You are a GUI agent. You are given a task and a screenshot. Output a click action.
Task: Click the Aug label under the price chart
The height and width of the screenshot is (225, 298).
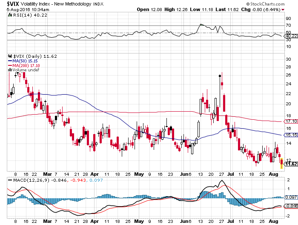pyautogui.click(x=273, y=174)
